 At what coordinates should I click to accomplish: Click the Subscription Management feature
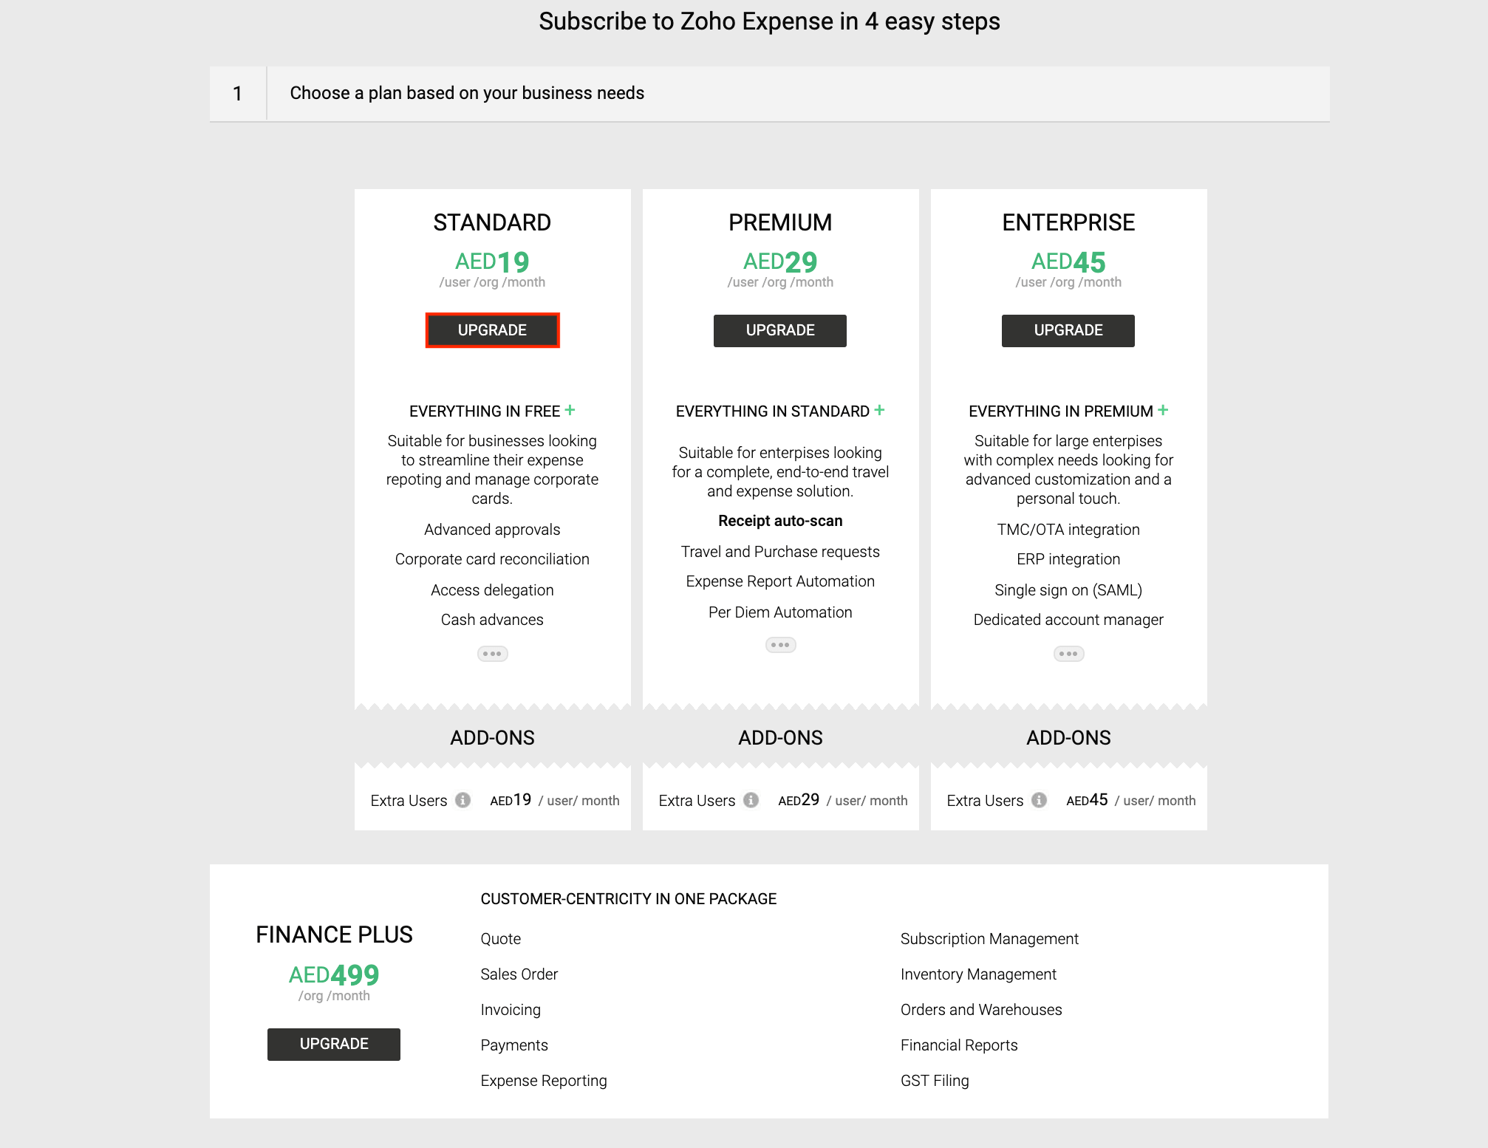coord(989,939)
